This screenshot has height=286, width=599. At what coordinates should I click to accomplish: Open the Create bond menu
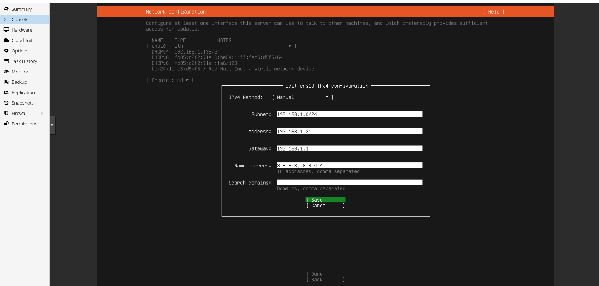170,80
